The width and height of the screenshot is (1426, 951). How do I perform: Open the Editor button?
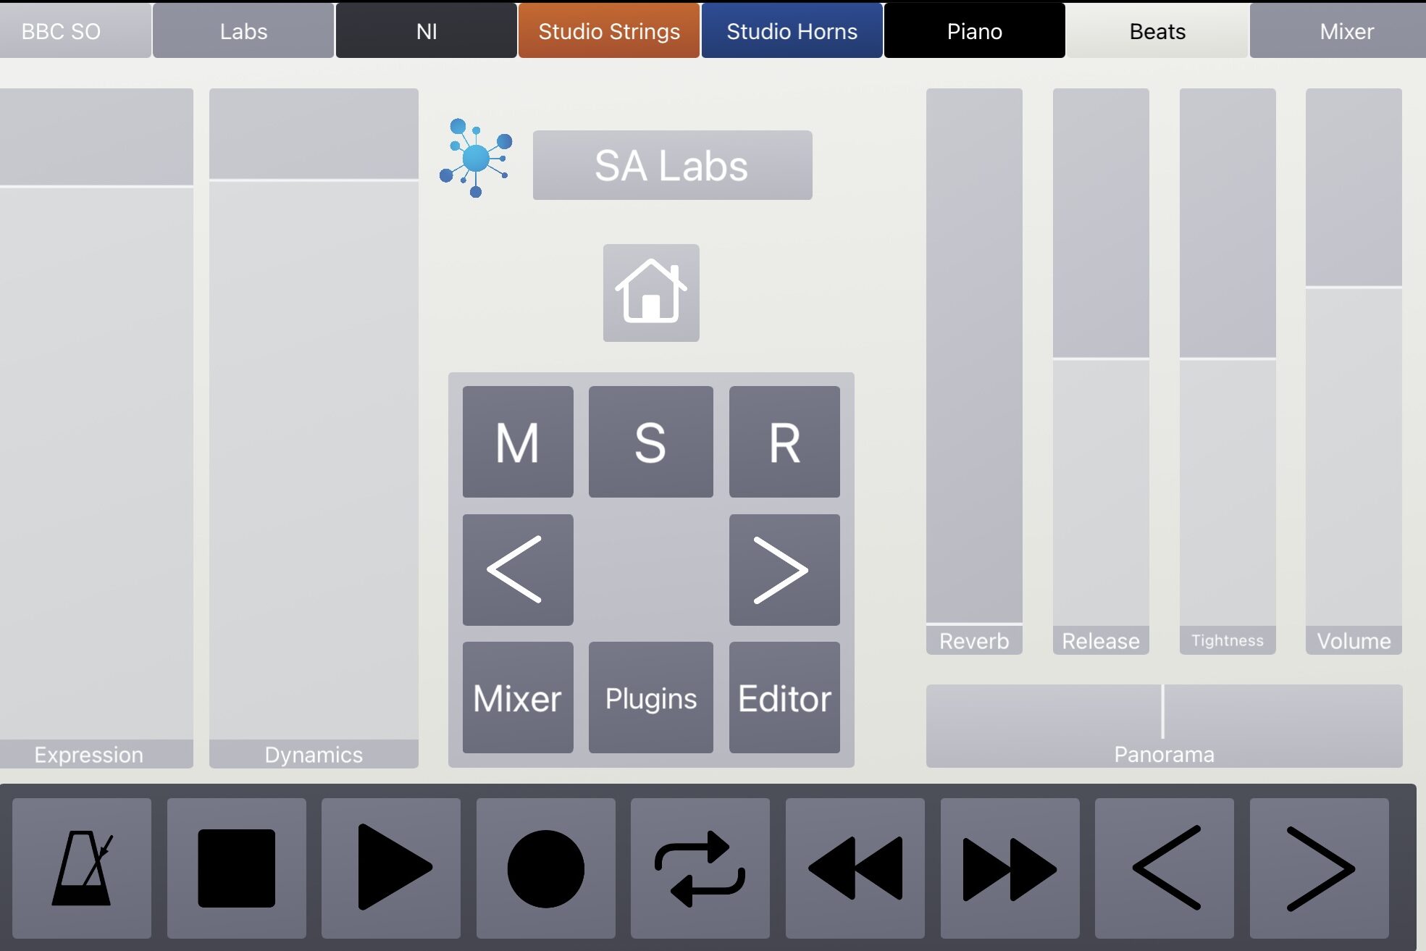(x=784, y=697)
